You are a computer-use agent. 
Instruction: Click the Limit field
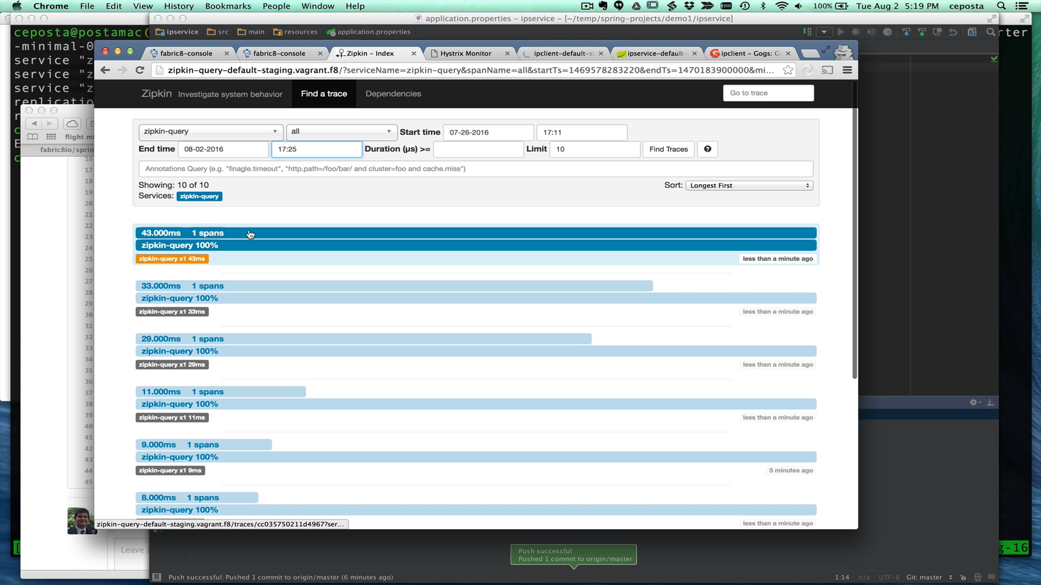(x=595, y=149)
